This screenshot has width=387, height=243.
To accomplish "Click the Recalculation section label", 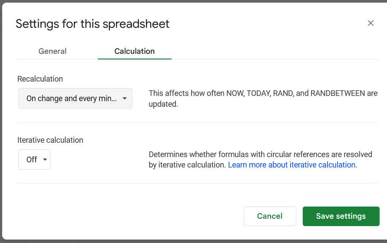I will pos(40,79).
